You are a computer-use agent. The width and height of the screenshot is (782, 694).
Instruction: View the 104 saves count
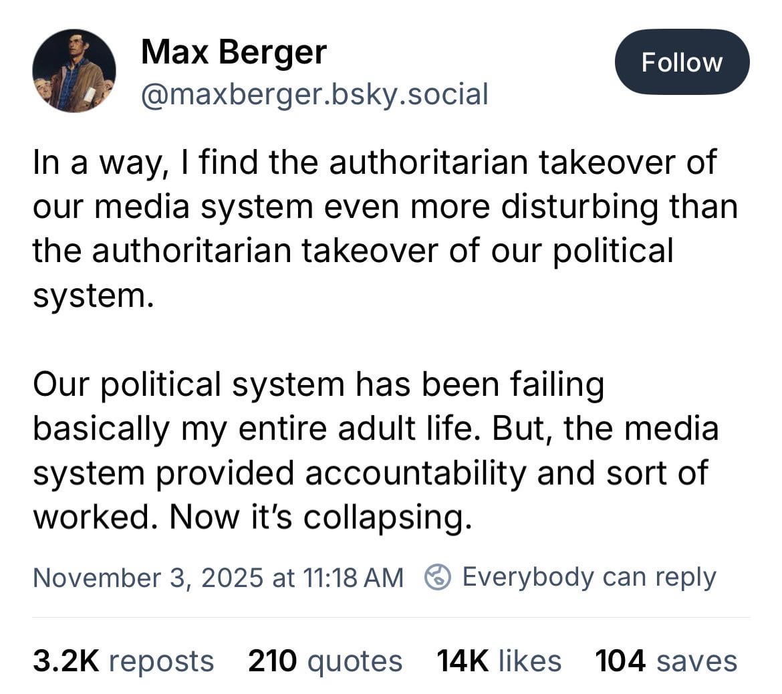(620, 661)
